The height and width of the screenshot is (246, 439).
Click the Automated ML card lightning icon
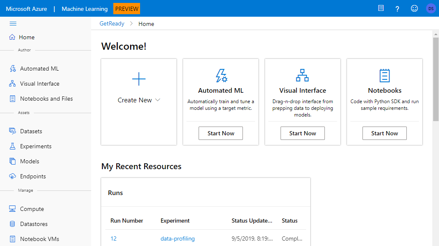coord(221,76)
